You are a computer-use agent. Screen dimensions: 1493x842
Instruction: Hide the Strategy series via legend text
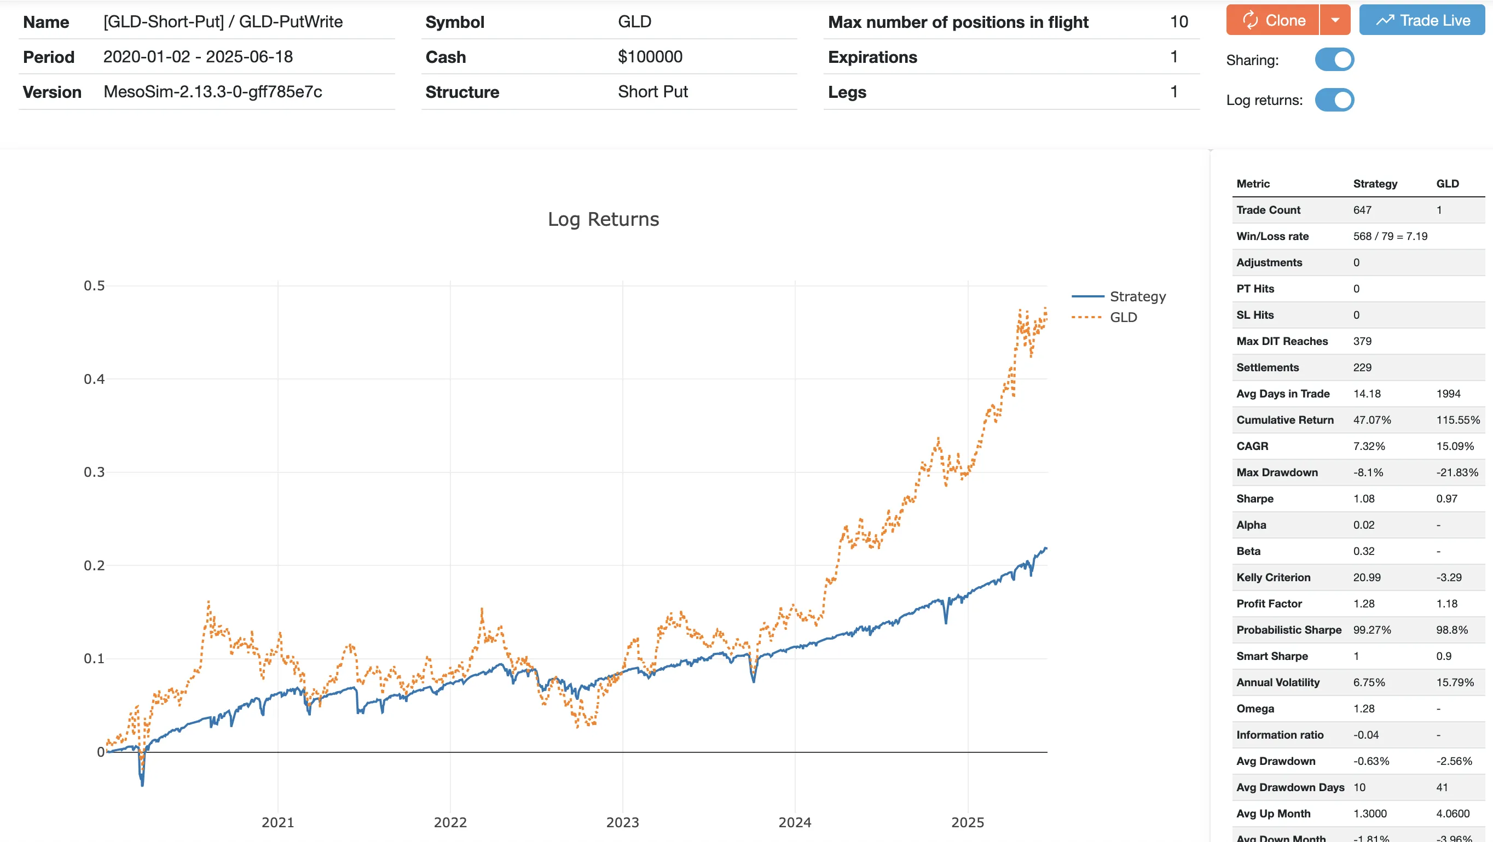(1138, 296)
